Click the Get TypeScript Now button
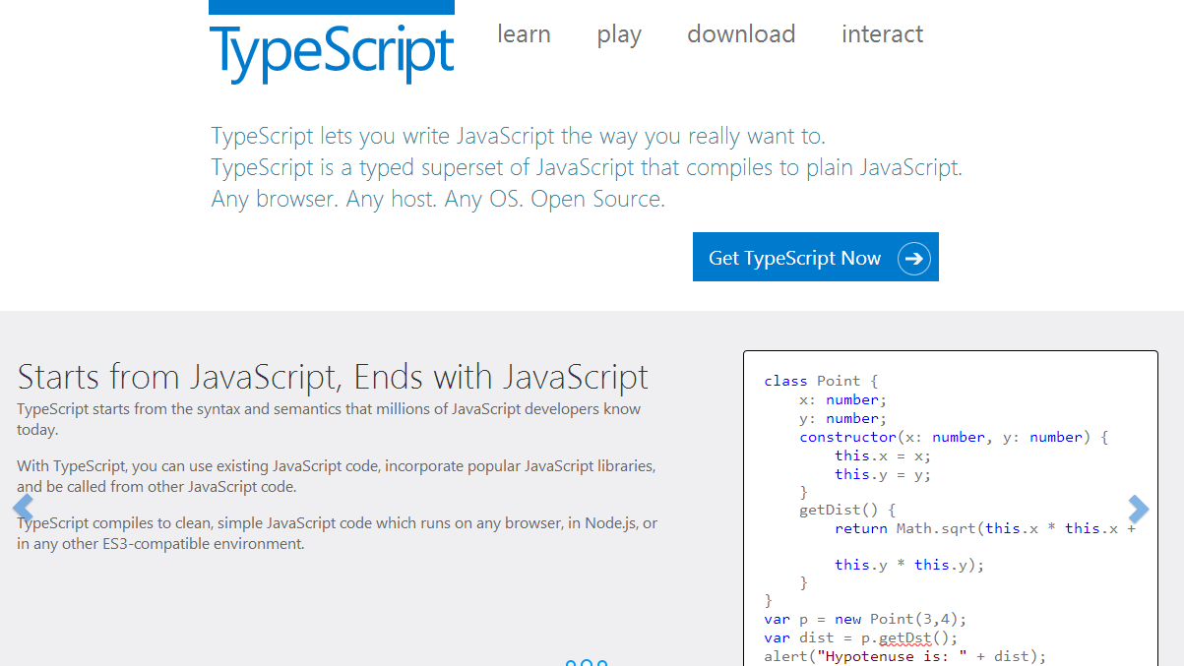 tap(816, 257)
